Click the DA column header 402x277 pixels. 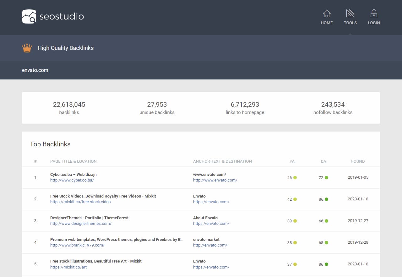[323, 161]
